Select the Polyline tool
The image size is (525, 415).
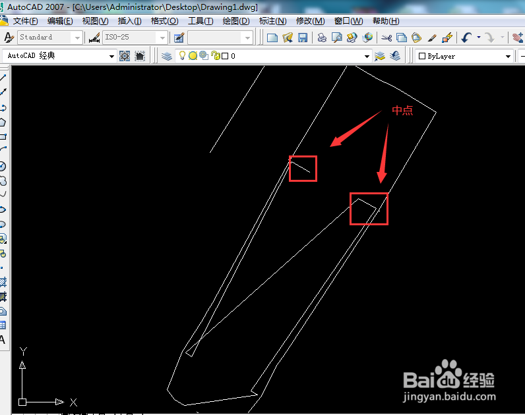click(3, 107)
